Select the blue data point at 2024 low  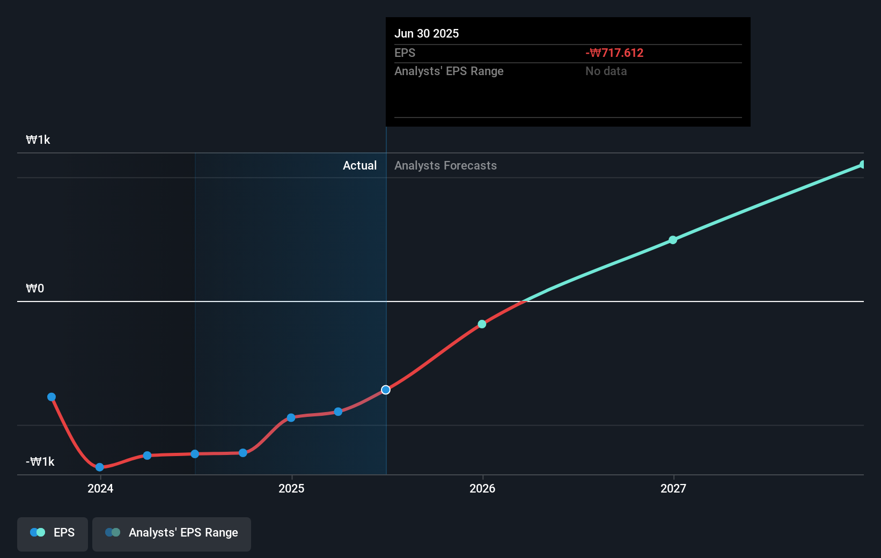(99, 467)
